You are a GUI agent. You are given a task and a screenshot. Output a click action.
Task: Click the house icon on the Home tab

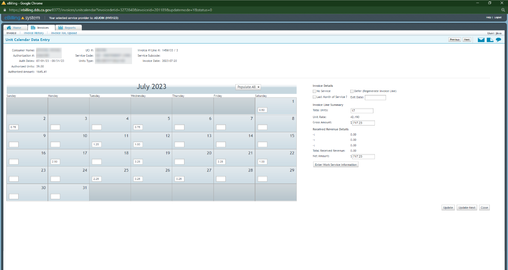(x=10, y=27)
